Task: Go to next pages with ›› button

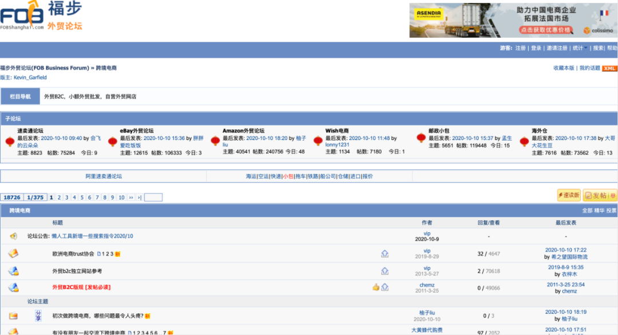Action: 131,198
